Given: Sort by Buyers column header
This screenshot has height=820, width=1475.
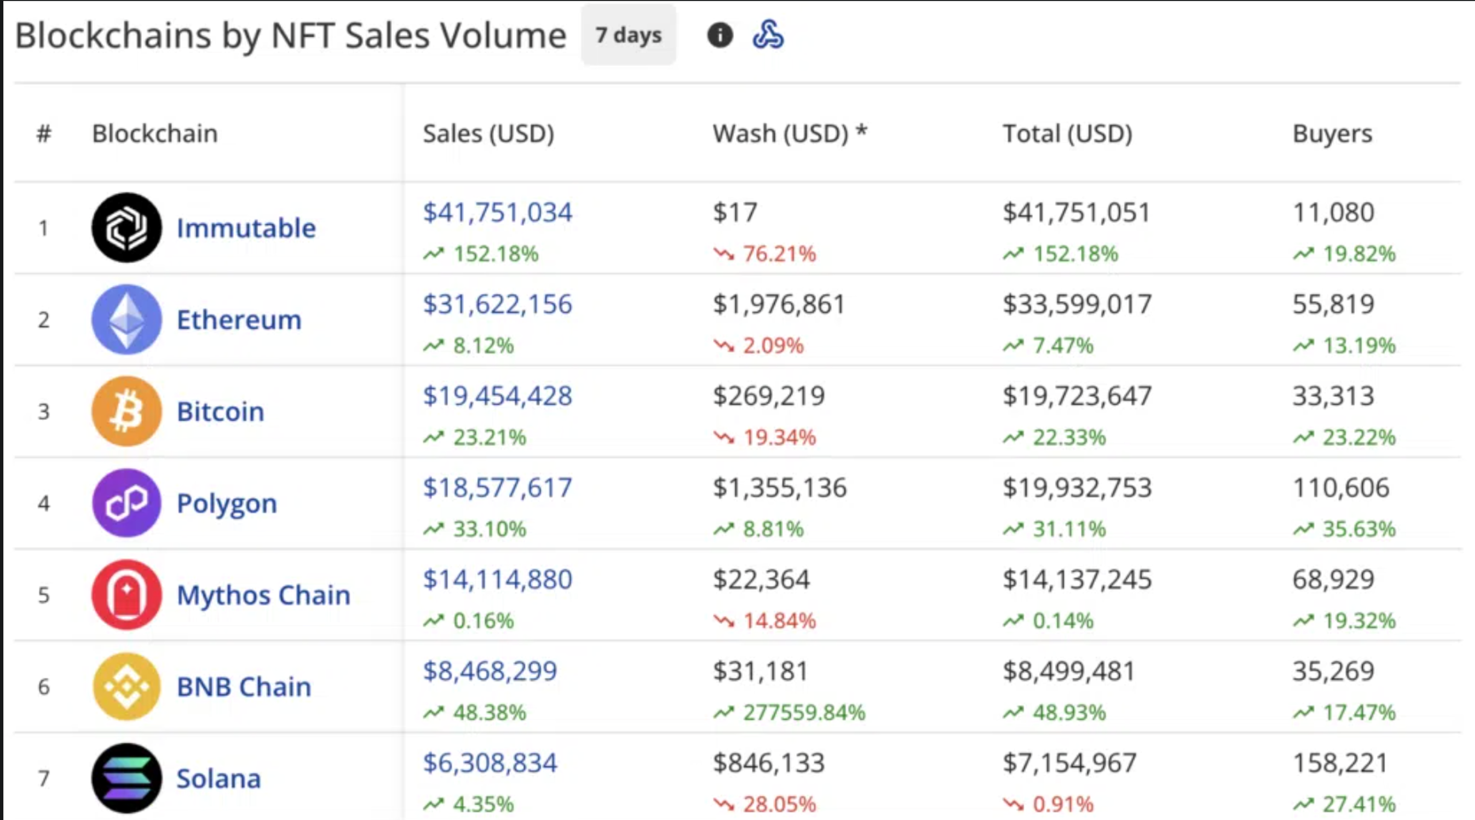Looking at the screenshot, I should point(1332,133).
